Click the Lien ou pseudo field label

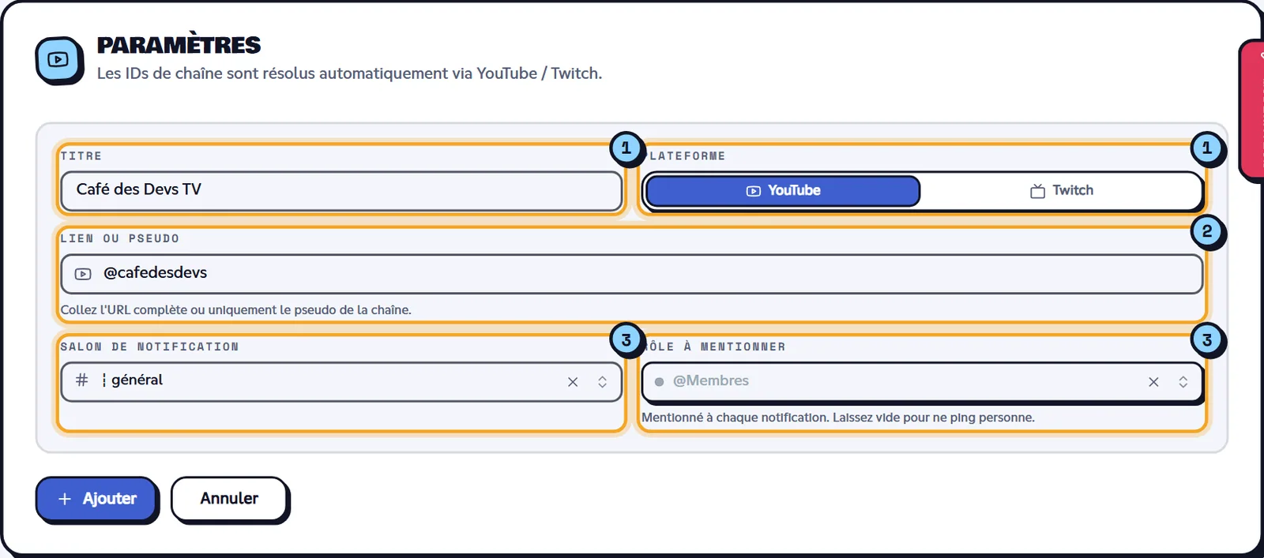pyautogui.click(x=120, y=238)
